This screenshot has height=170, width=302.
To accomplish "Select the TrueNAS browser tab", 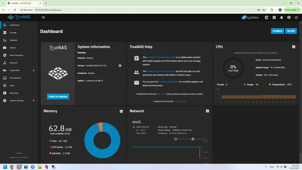I will pyautogui.click(x=24, y=3).
